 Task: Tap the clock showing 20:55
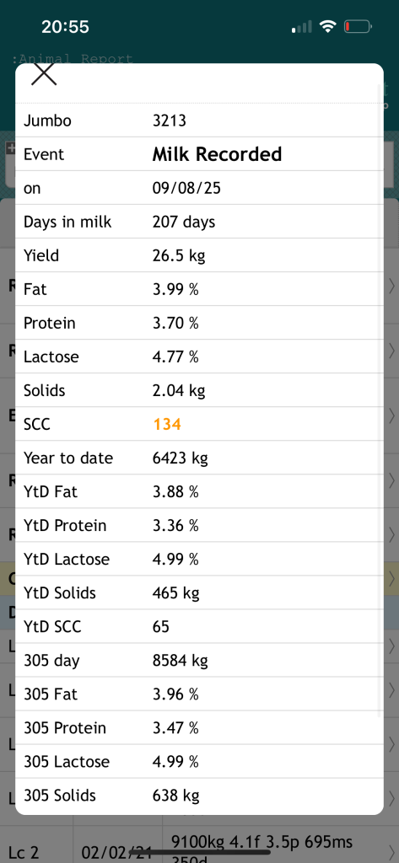coord(65,26)
